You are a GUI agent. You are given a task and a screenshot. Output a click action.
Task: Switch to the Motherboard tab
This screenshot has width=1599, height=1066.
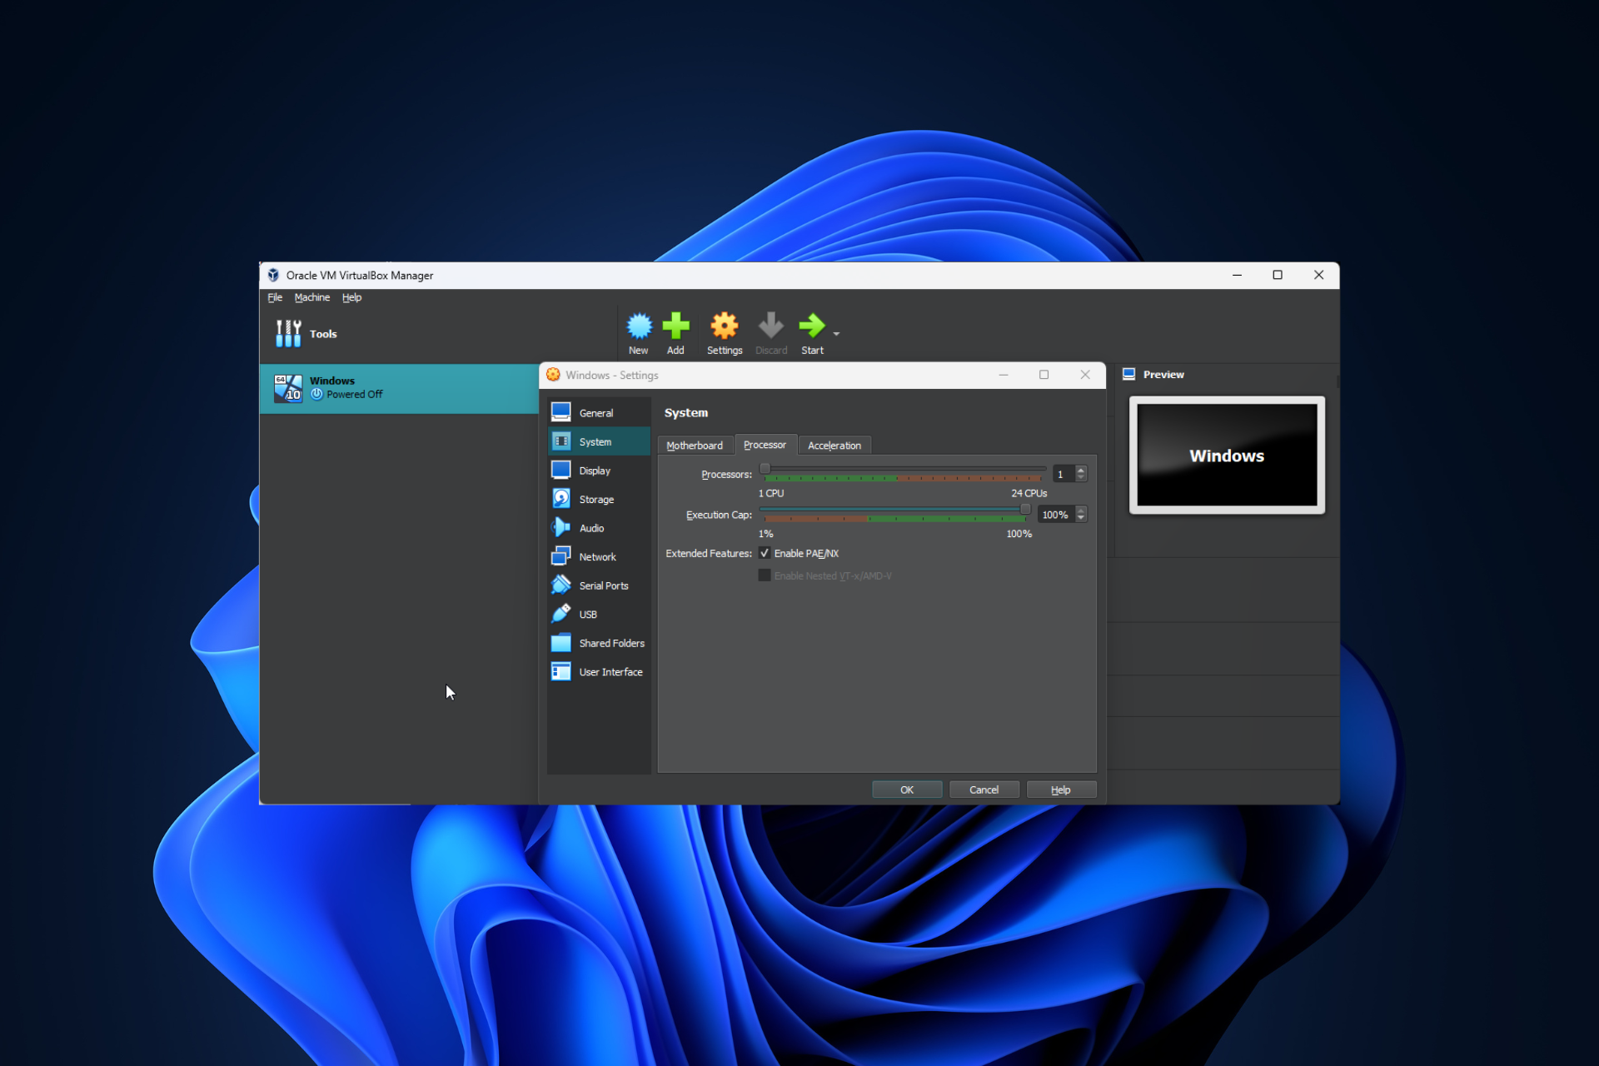(x=695, y=446)
